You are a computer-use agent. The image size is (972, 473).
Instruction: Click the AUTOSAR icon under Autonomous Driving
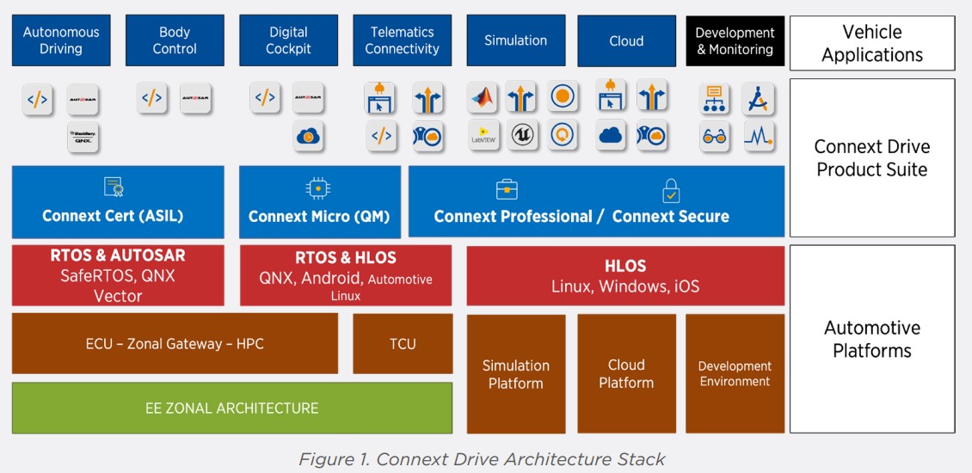[83, 99]
